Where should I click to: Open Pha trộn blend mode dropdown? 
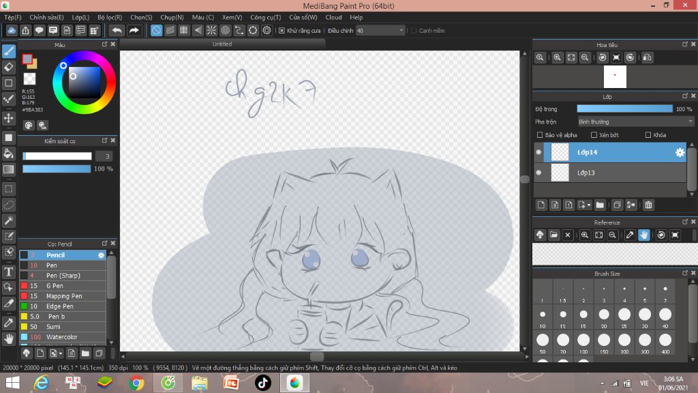pyautogui.click(x=636, y=121)
